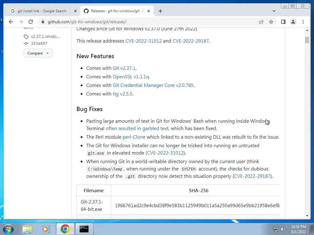This screenshot has width=314, height=235.
Task: Open CVE-2022-29187 link under Bug Fixes
Action: [252, 176]
